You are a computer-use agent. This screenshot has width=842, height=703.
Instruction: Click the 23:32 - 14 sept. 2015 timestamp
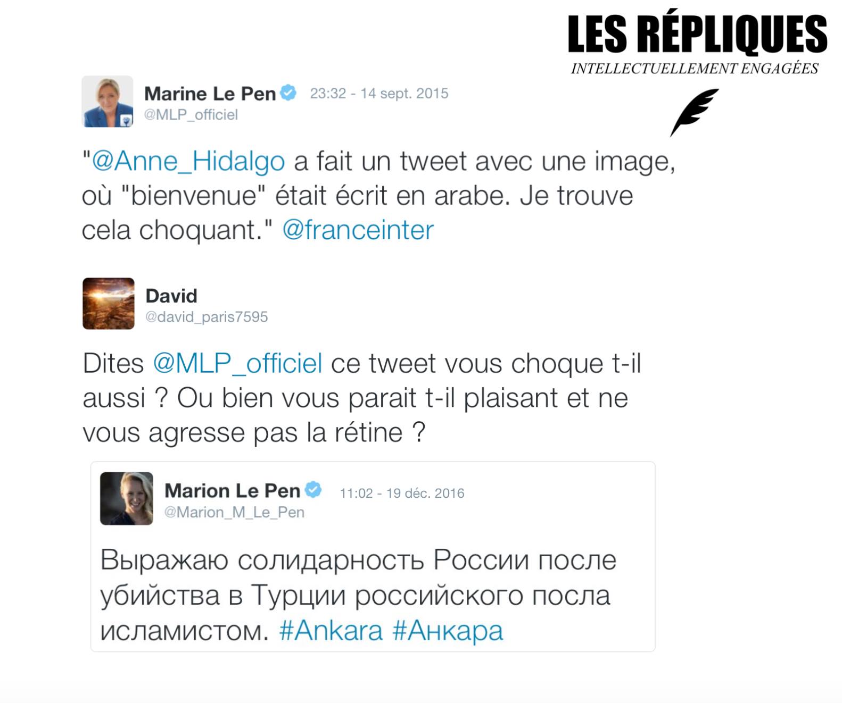(379, 94)
